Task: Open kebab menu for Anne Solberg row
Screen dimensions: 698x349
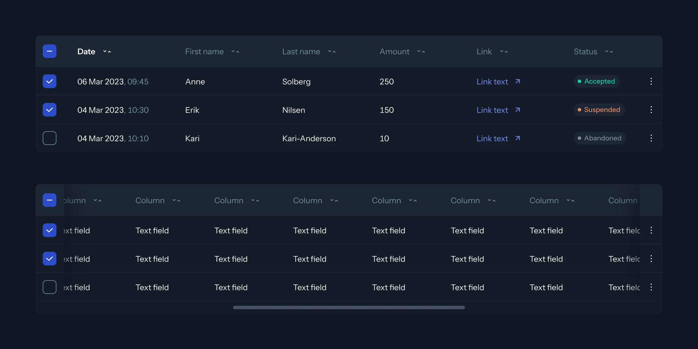Action: (x=651, y=81)
